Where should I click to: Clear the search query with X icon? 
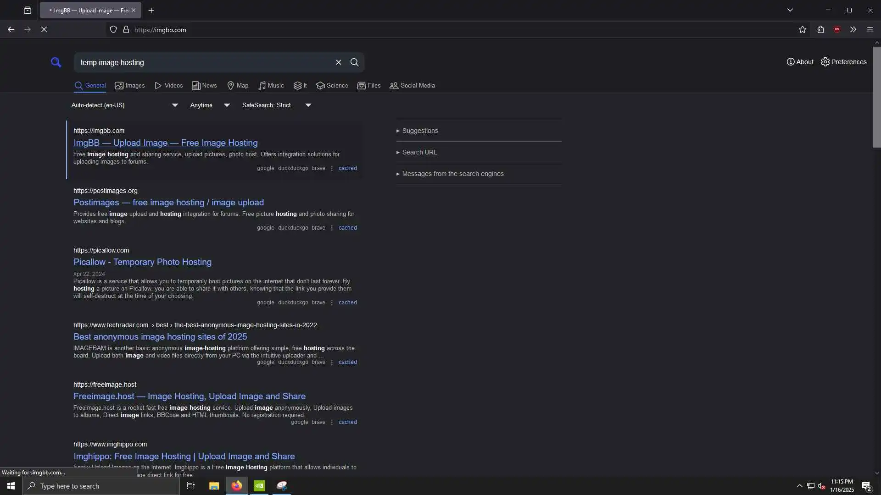point(338,62)
